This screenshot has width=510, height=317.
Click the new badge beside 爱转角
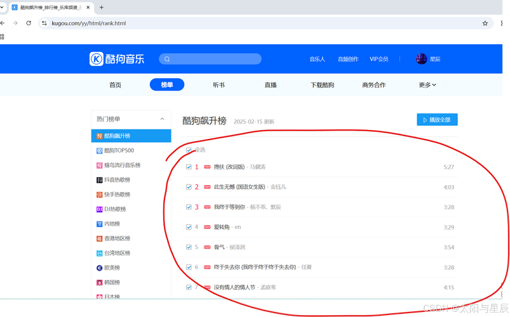pyautogui.click(x=207, y=227)
